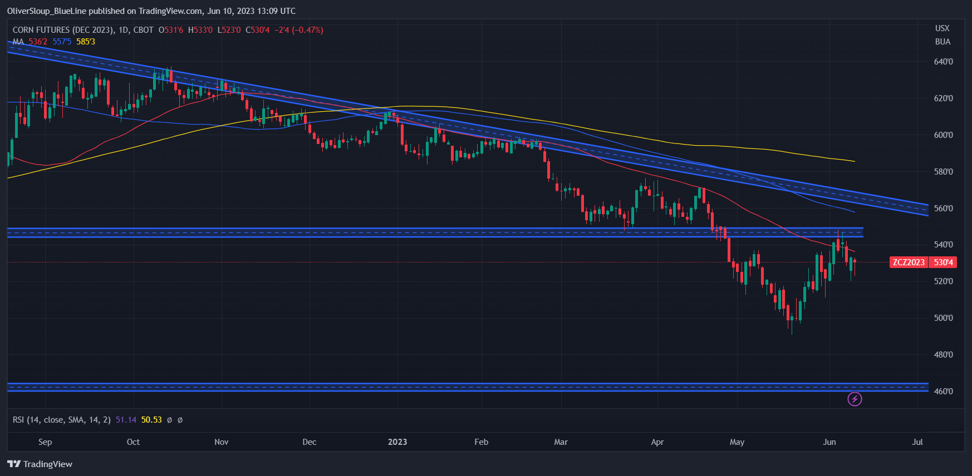Click the yellow MA value 585'3
Viewport: 972px width, 476px height.
tap(86, 42)
